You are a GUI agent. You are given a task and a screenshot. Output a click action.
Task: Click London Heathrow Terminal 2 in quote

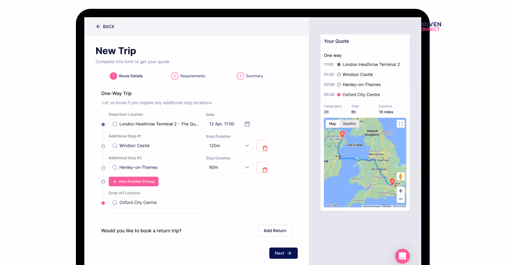(371, 64)
